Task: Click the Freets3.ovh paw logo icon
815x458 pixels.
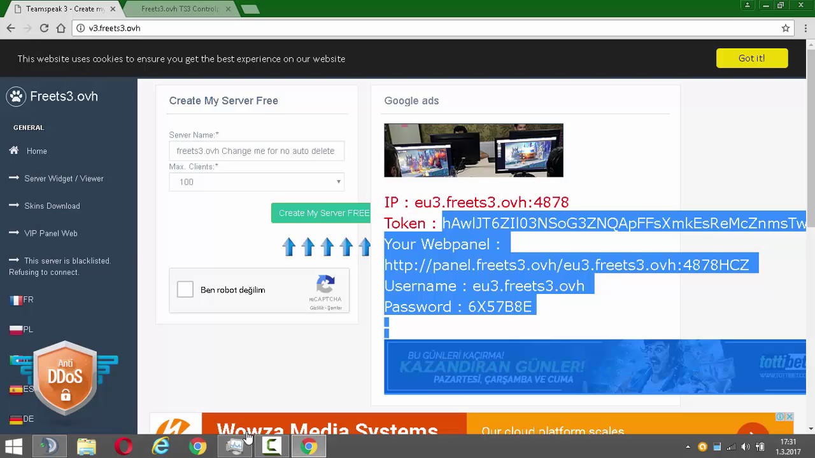Action: tap(16, 96)
